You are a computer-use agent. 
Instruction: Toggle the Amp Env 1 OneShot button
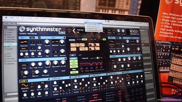[x=76, y=92]
